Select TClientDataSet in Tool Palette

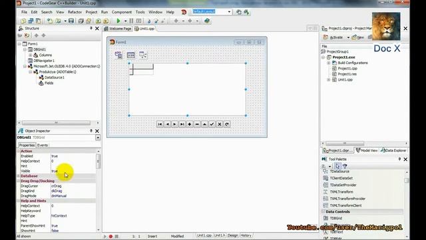click(x=341, y=178)
